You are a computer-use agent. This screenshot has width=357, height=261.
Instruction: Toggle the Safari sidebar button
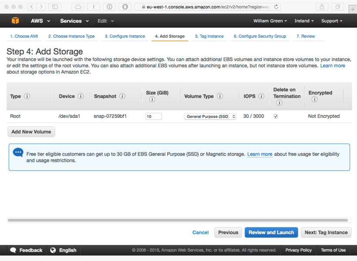55,7
